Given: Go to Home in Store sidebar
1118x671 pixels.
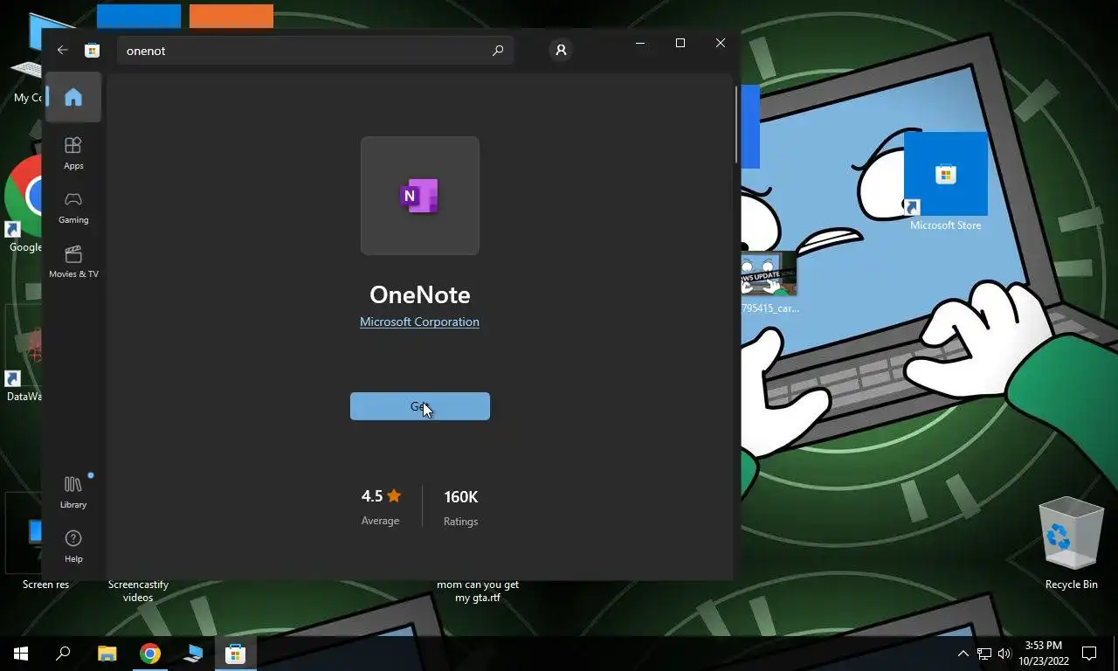Looking at the screenshot, I should coord(73,97).
